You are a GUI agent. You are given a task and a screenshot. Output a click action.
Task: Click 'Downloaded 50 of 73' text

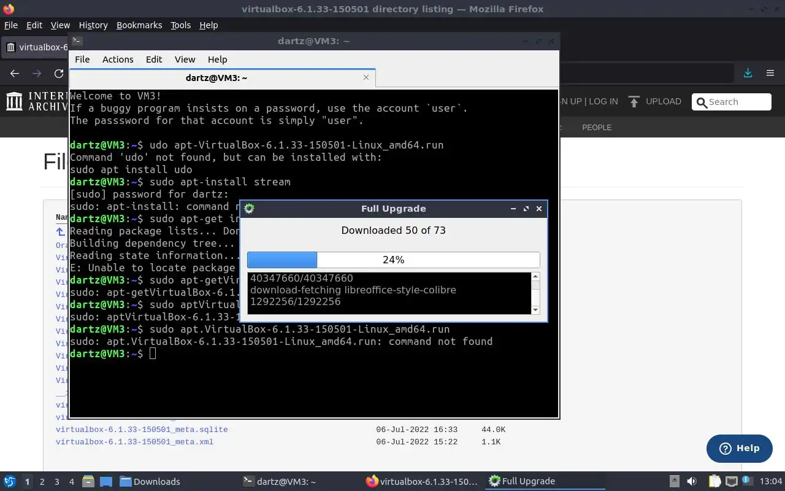pyautogui.click(x=393, y=230)
